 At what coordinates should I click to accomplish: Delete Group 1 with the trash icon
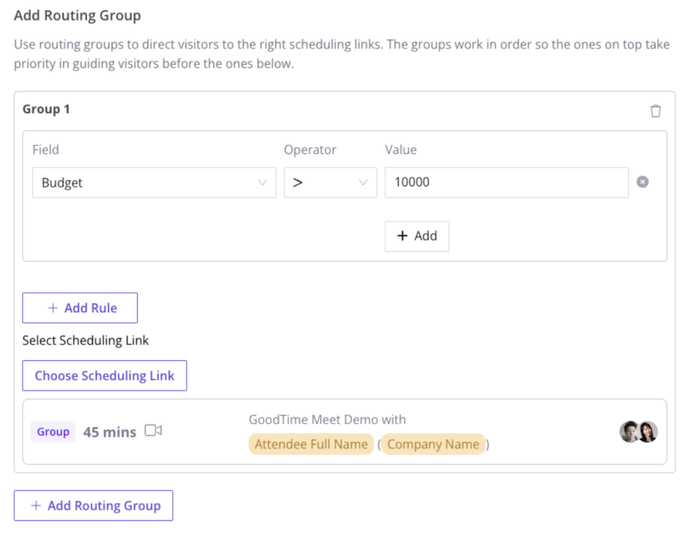pyautogui.click(x=655, y=111)
